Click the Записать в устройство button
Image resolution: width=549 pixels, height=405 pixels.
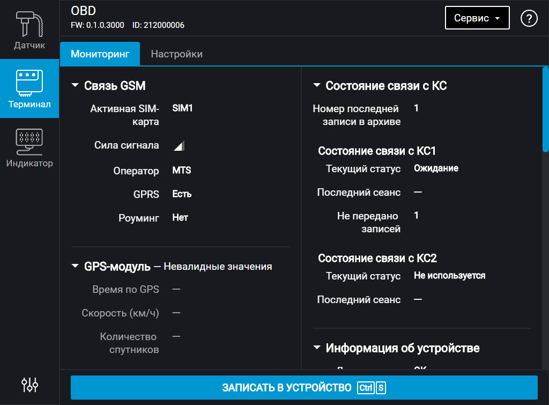(304, 387)
